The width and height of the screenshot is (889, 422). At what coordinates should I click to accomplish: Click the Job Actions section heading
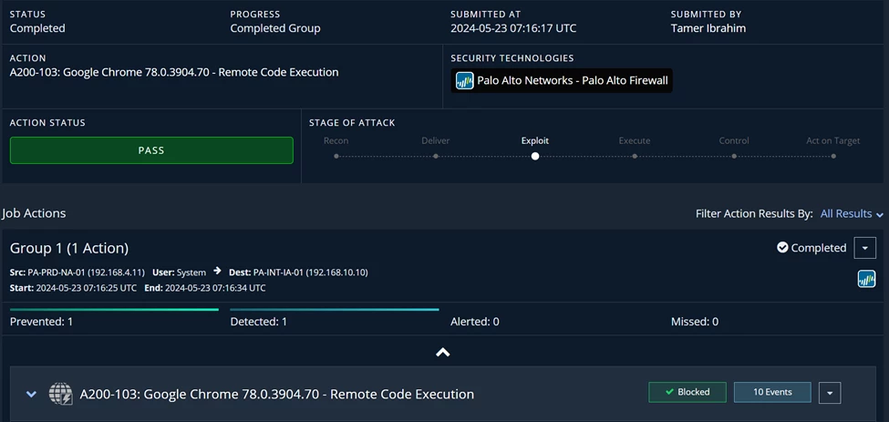34,213
